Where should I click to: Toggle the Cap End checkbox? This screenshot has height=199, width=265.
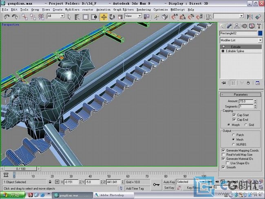coord(234,120)
